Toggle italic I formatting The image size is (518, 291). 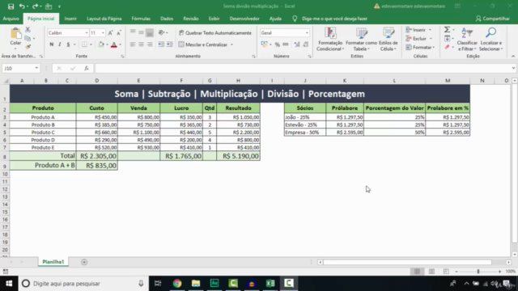click(x=60, y=44)
